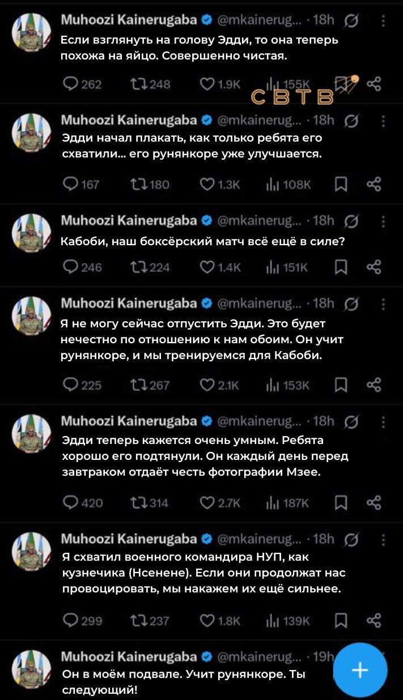Open Grok icon on the first tweet
This screenshot has width=403, height=700.
[x=351, y=22]
